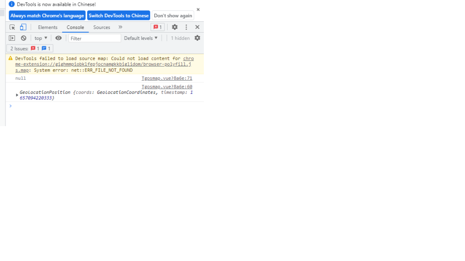Screen dimensions: 465x261
Task: Open the top JavaScript context dropdown
Action: tap(40, 38)
